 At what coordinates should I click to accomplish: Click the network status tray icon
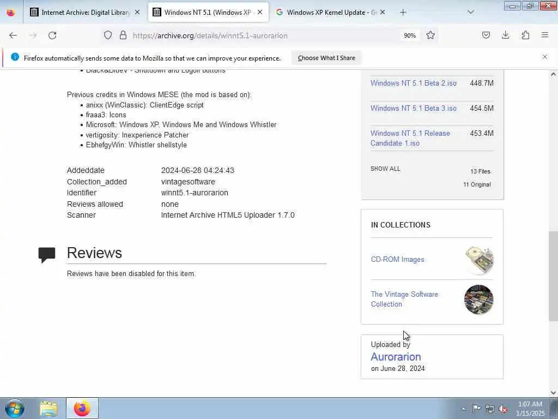click(490, 409)
